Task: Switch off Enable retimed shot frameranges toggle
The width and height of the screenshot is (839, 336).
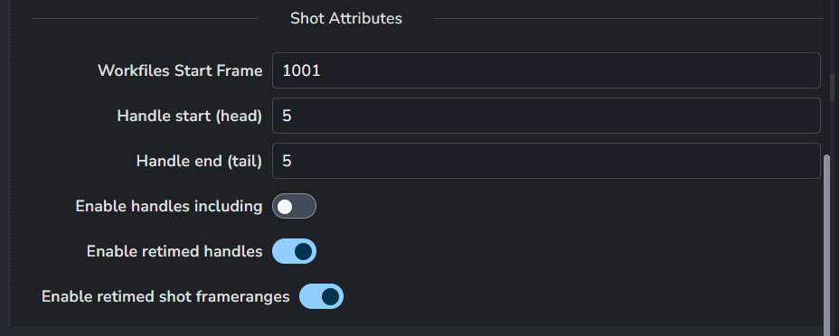Action: [x=321, y=296]
